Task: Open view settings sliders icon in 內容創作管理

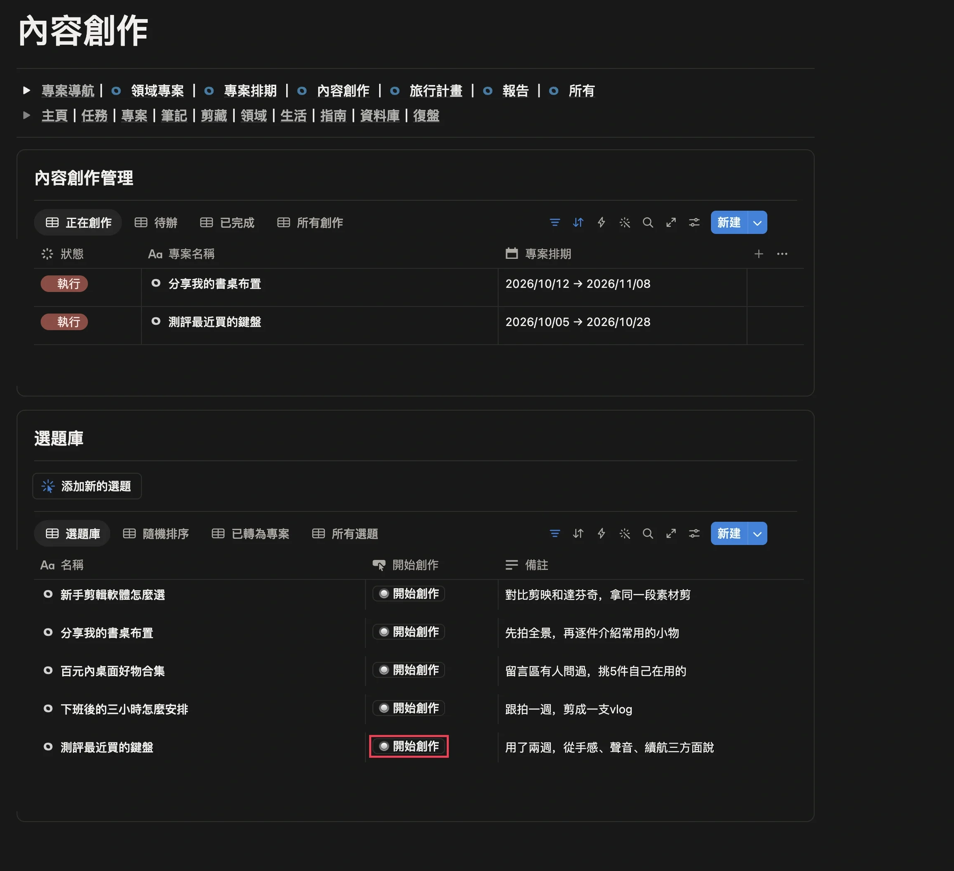Action: pyautogui.click(x=694, y=222)
